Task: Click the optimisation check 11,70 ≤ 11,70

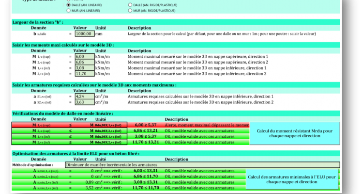Action: point(145,188)
